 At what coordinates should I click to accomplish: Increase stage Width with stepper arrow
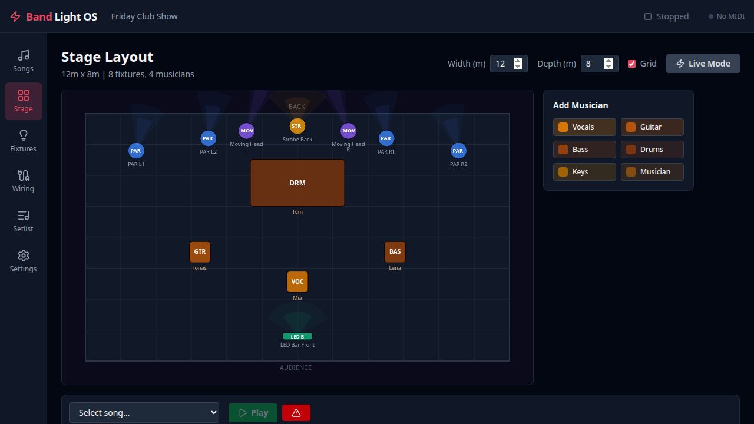click(x=518, y=61)
